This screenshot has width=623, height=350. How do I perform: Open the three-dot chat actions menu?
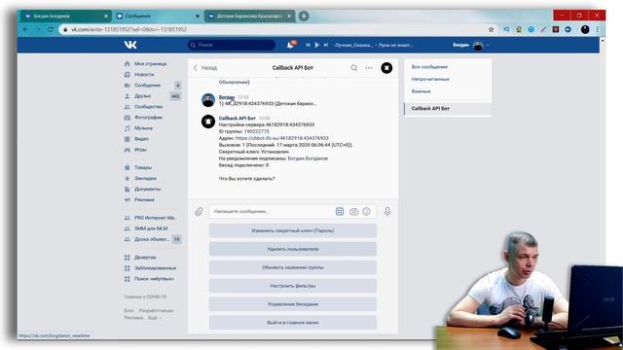369,68
